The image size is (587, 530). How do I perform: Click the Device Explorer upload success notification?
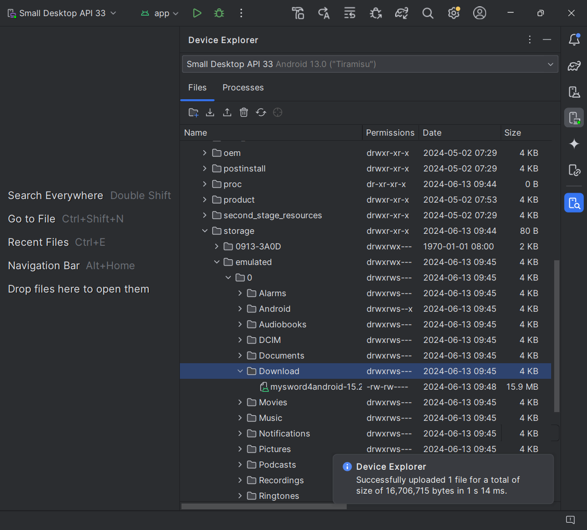point(443,479)
